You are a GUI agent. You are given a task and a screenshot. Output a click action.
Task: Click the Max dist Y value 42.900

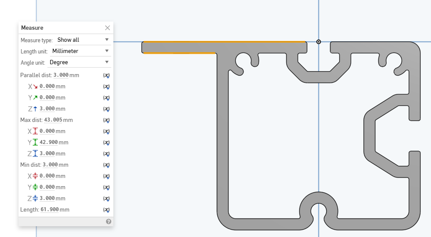pos(47,142)
